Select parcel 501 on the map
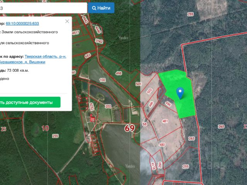The height and width of the screenshot is (185, 247). coord(139,84)
